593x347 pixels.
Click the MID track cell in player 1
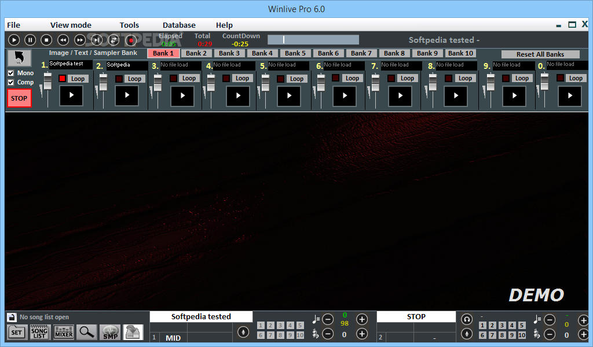[x=173, y=338]
